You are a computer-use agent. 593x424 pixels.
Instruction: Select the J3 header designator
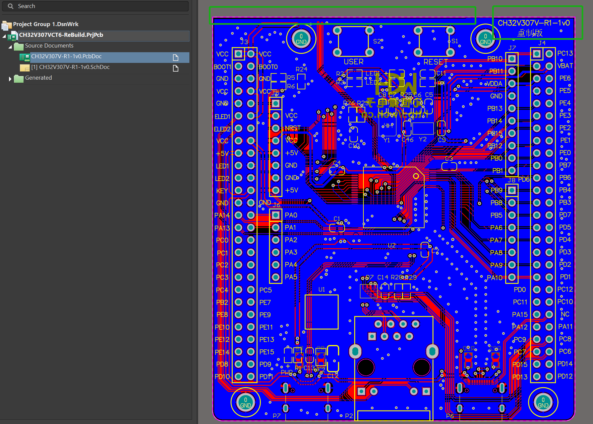click(x=244, y=42)
